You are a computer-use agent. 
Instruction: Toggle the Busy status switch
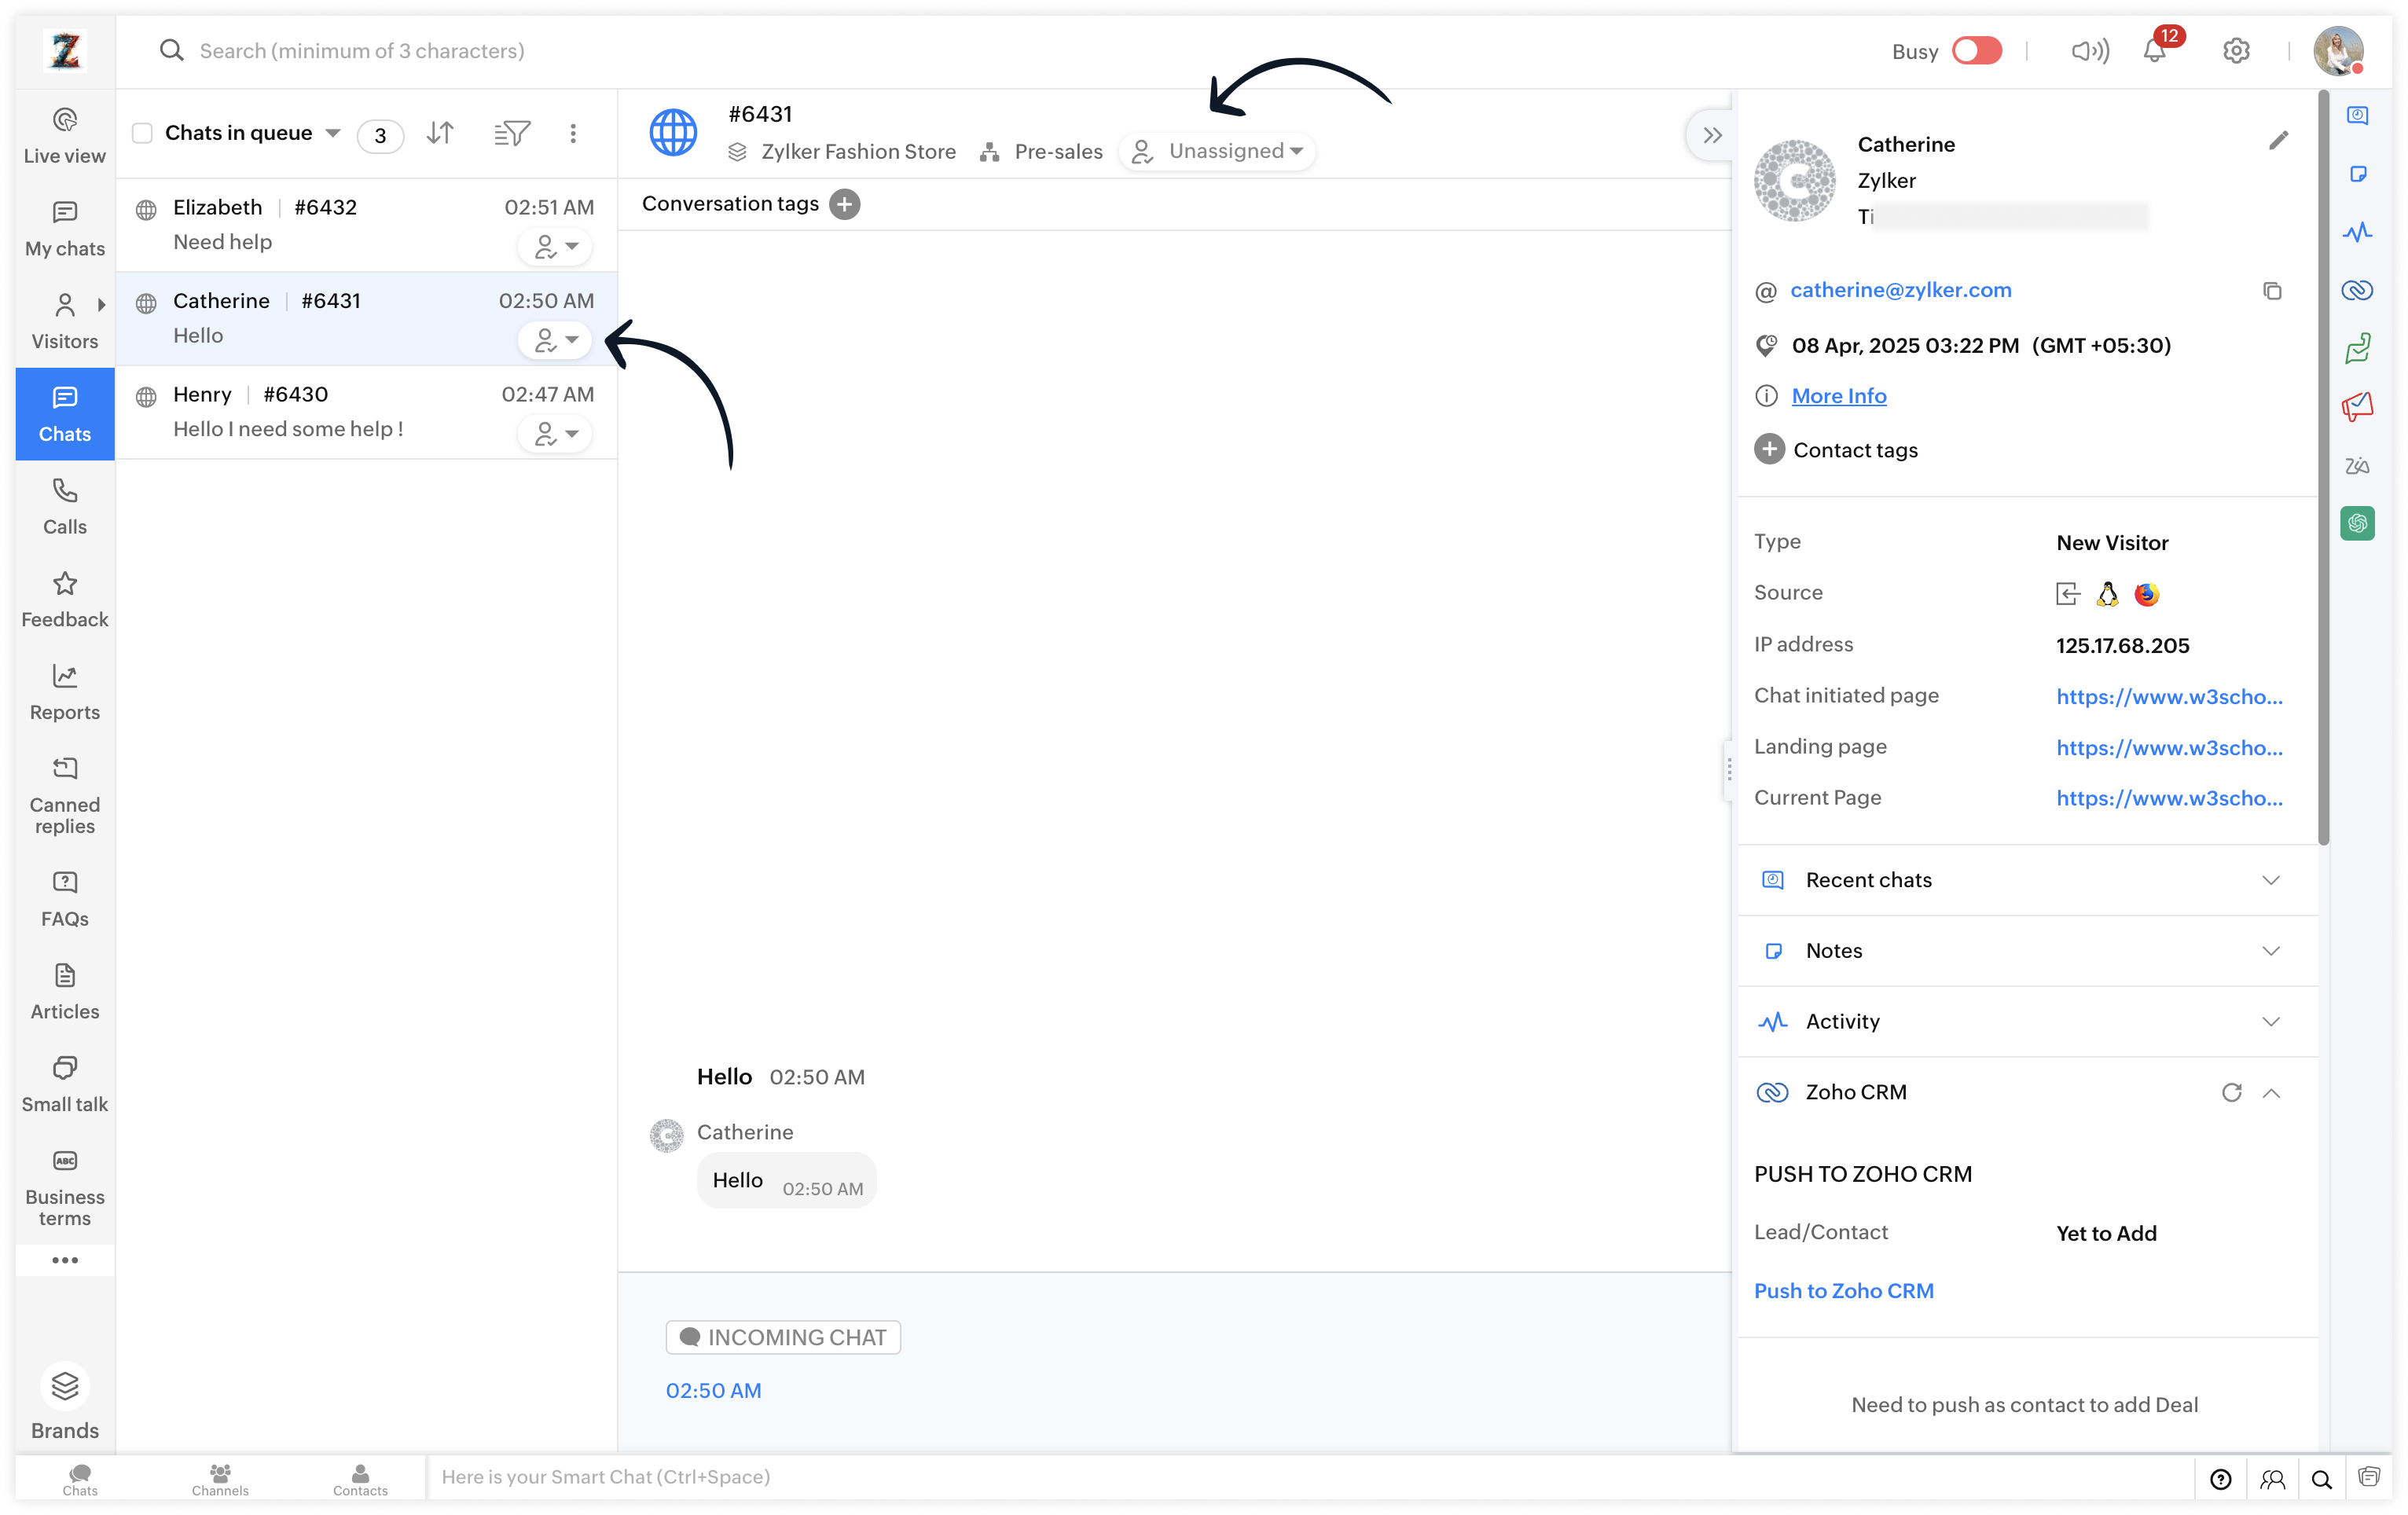pyautogui.click(x=1976, y=51)
